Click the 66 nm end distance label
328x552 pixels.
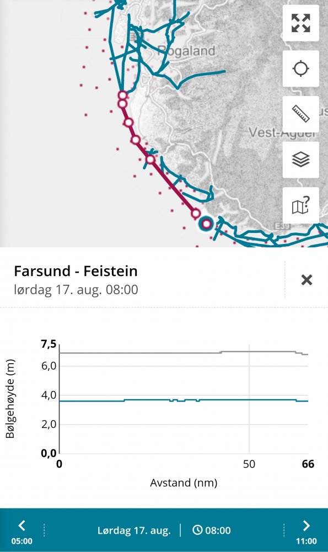tap(308, 464)
